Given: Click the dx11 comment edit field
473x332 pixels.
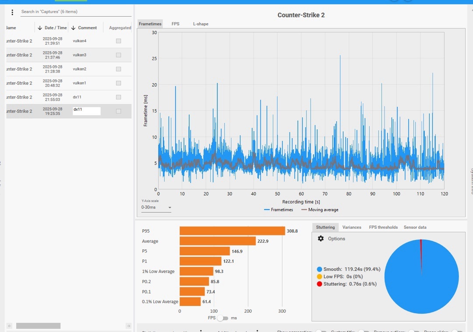Looking at the screenshot, I should click(x=86, y=111).
